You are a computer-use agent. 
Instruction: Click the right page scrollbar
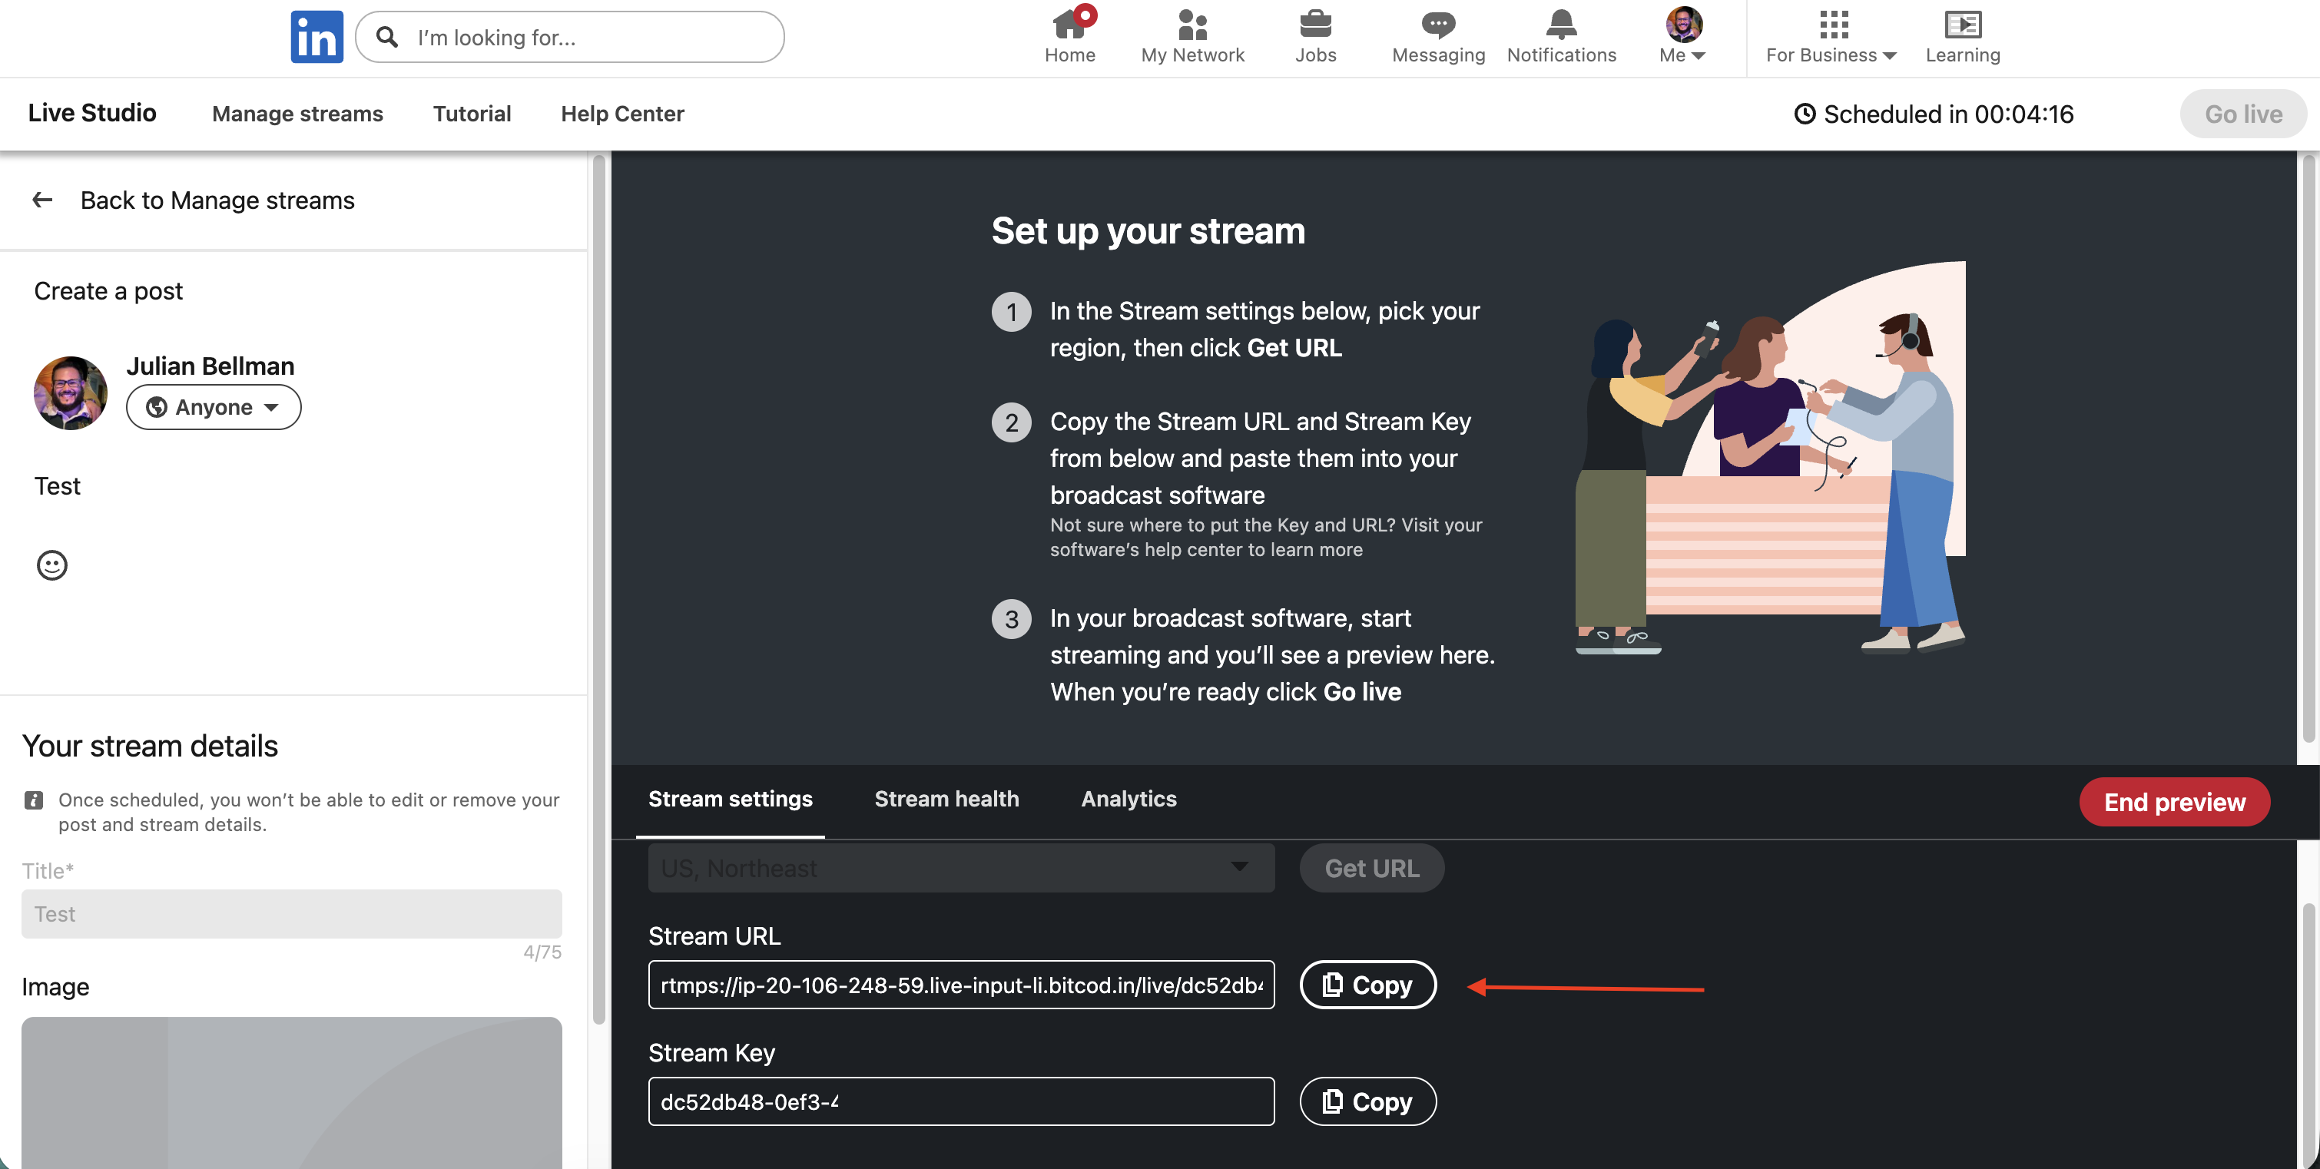2308,450
